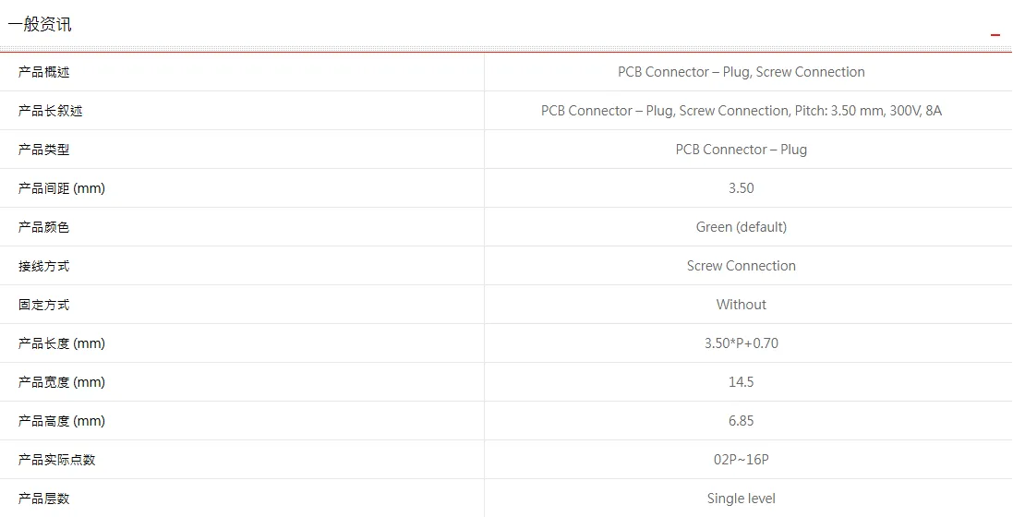Image resolution: width=1013 pixels, height=517 pixels.
Task: Select the 产品实际点数 row label
Action: (57, 460)
